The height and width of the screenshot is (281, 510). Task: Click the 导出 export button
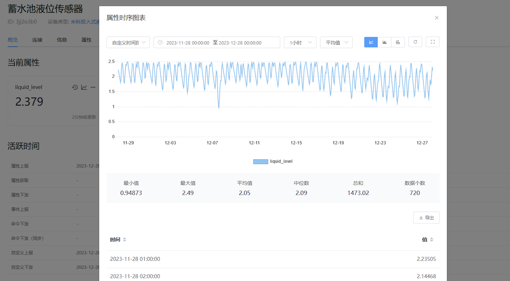pyautogui.click(x=426, y=218)
